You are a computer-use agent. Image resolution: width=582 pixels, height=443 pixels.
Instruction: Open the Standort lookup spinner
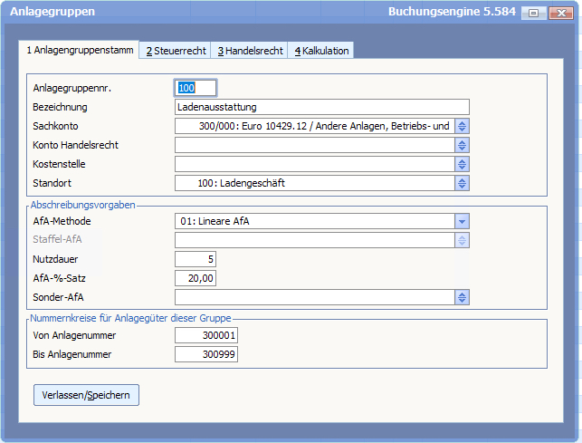463,183
